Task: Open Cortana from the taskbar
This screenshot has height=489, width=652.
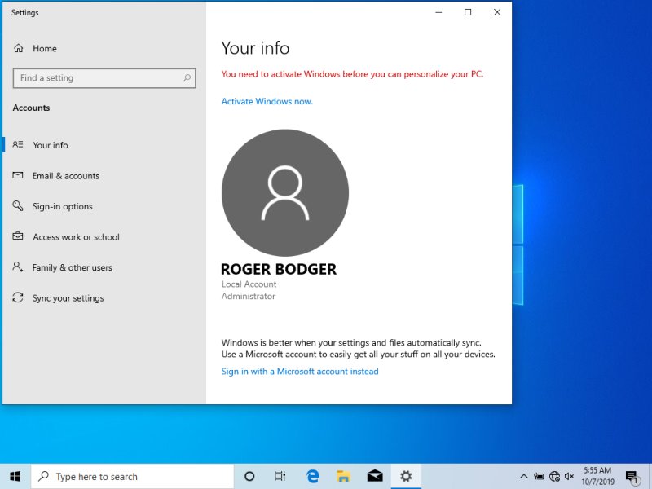Action: (249, 476)
